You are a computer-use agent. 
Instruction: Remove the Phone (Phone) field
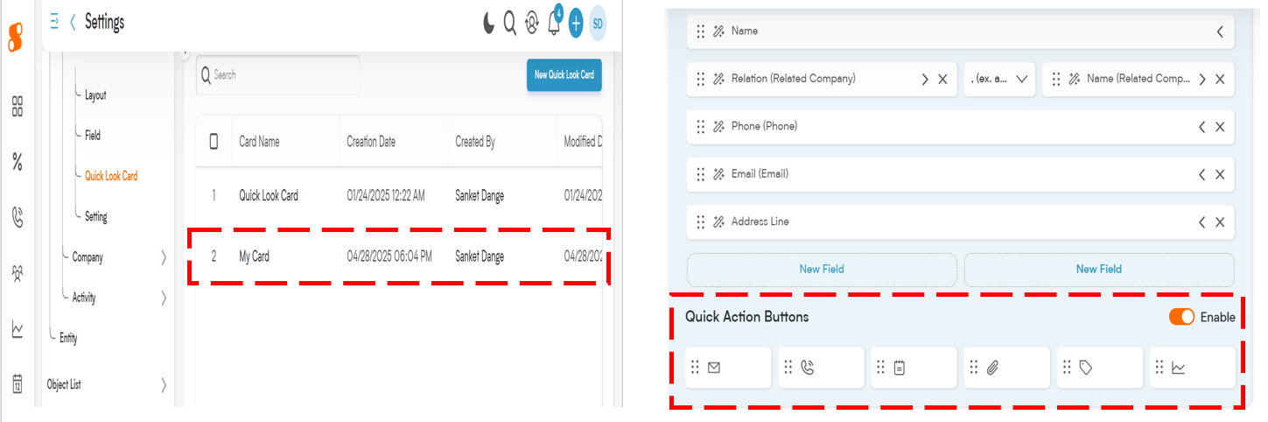coord(1221,127)
